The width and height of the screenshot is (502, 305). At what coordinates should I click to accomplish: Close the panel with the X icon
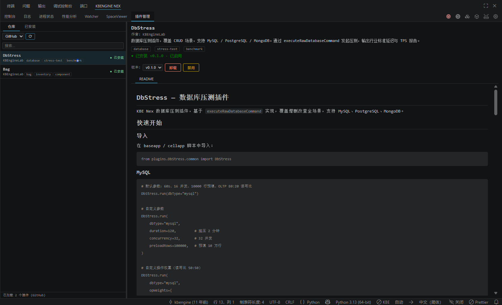[x=495, y=6]
